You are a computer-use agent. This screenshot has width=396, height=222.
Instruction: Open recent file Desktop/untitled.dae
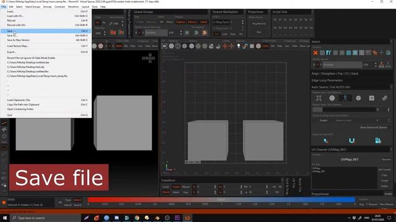click(x=45, y=62)
